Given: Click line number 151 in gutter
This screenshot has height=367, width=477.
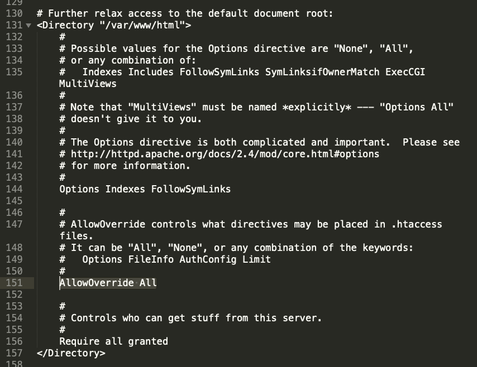Looking at the screenshot, I should pos(14,283).
